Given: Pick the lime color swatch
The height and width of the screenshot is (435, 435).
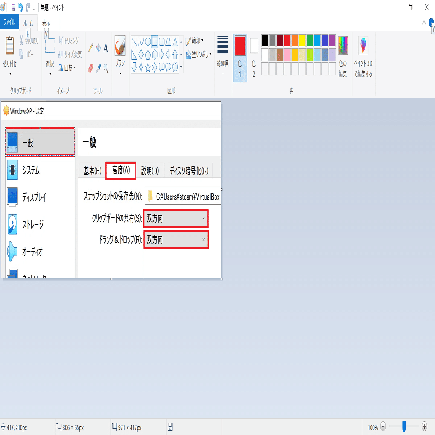Looking at the screenshot, I should (x=310, y=55).
